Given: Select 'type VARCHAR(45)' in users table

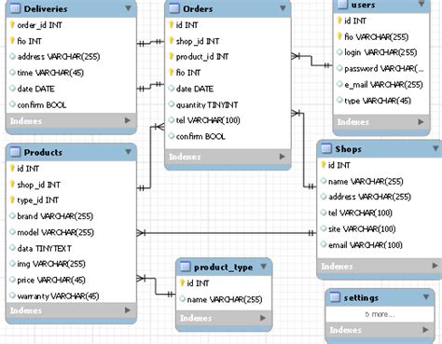Looking at the screenshot, I should (378, 101).
